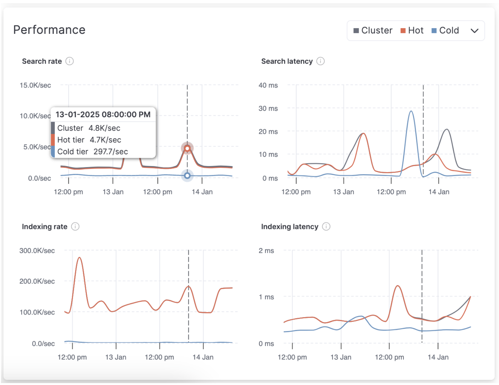The height and width of the screenshot is (385, 499).
Task: Click the Cold tier color bar in the tooltip
Action: (53, 152)
